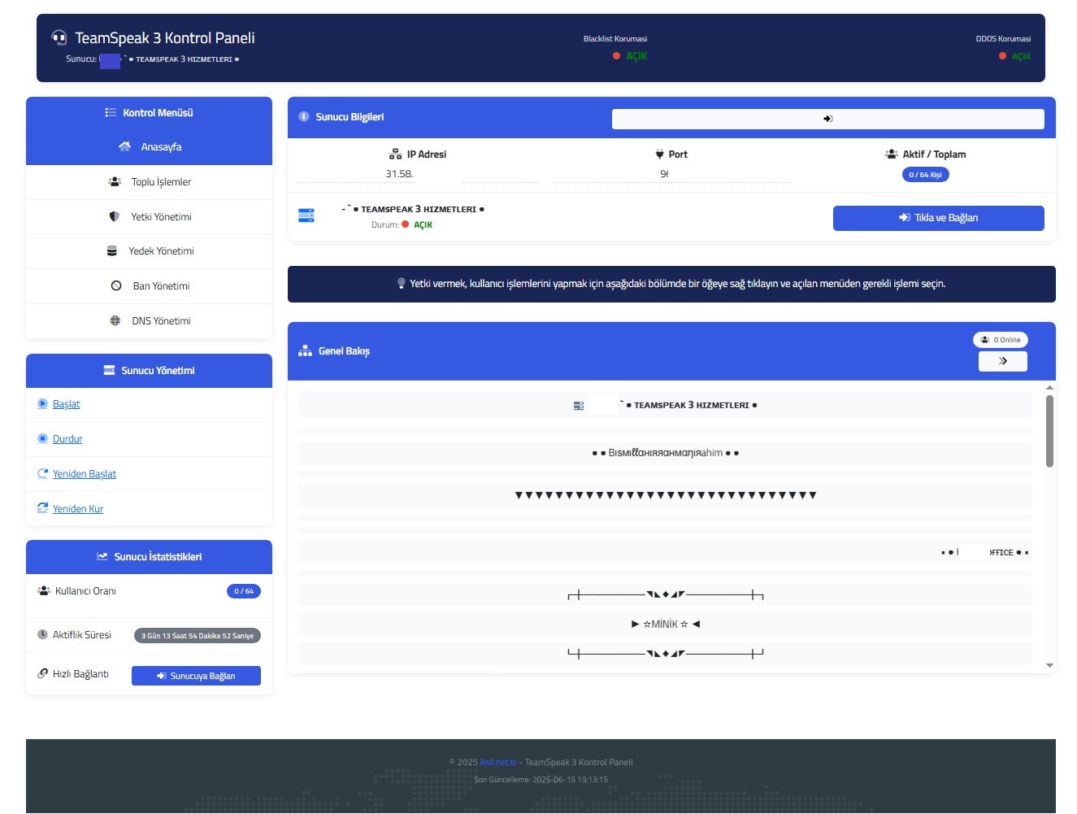The height and width of the screenshot is (814, 1077).
Task: Click the stop icon next to Durdur
Action: 42,439
